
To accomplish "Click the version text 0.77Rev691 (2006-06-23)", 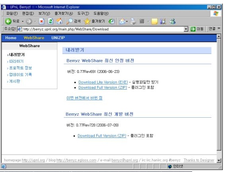I will [x=98, y=71].
